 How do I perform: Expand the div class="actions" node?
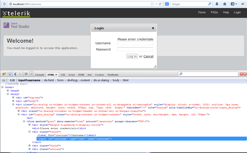point(29,149)
